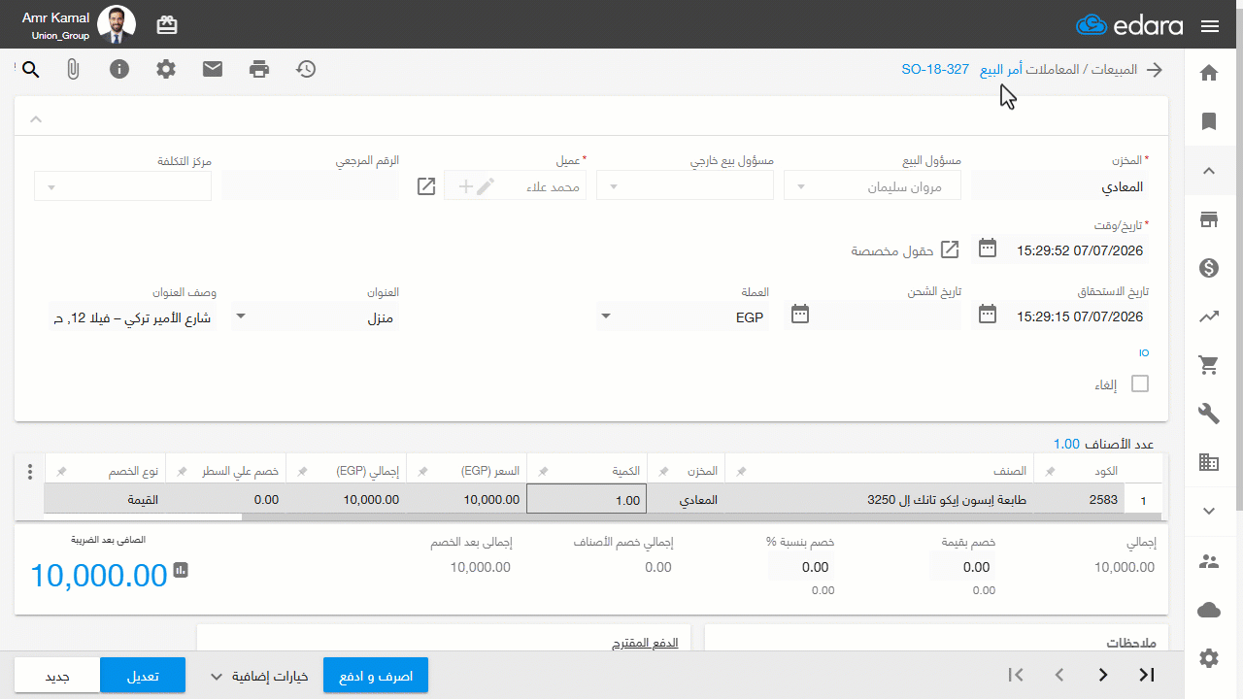Viewport: 1243px width, 699px height.
Task: Expand the خيارات إضافية options menu
Action: [x=259, y=677]
